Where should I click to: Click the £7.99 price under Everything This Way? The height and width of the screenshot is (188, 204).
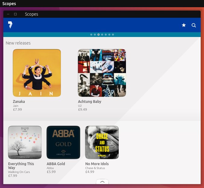click(13, 176)
